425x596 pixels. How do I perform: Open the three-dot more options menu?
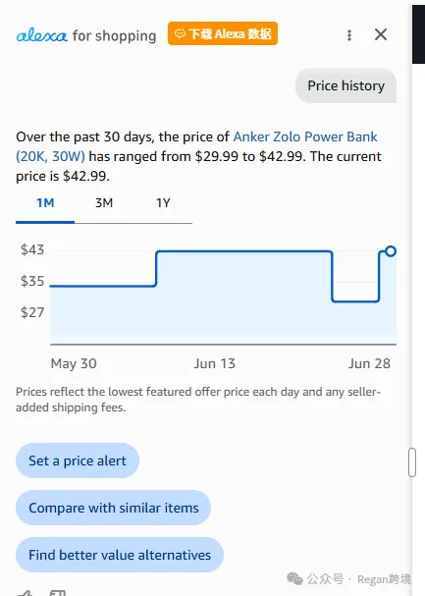349,35
